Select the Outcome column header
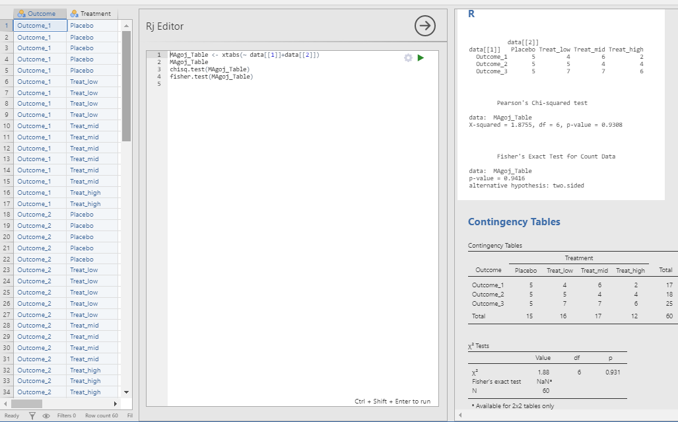Screen dimensions: 678x422 (41, 14)
